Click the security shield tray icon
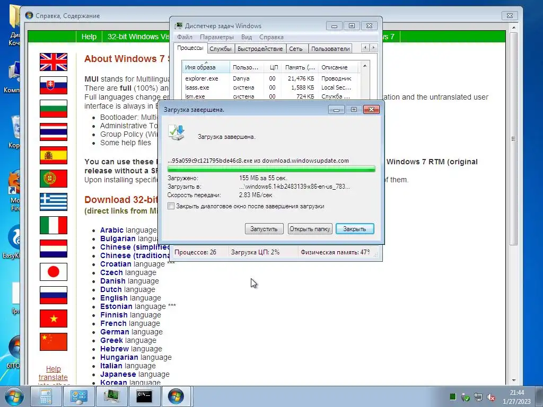 [466, 397]
